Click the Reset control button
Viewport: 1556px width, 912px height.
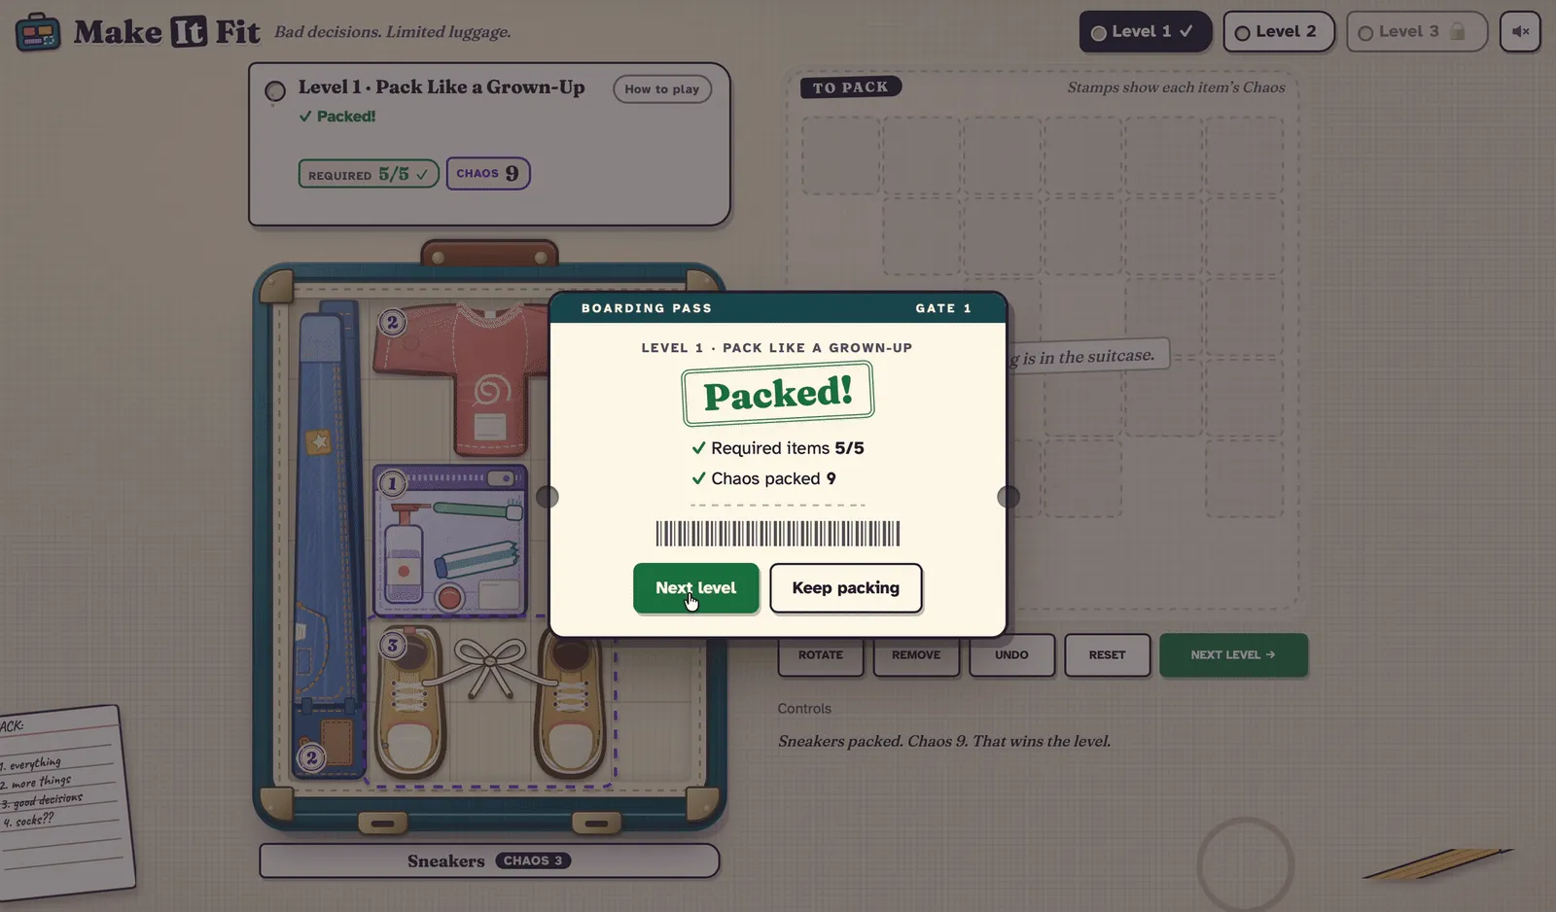(x=1108, y=655)
